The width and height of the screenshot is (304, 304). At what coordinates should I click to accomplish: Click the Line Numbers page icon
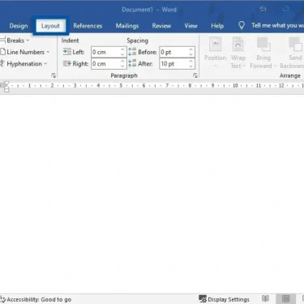pyautogui.click(x=3, y=52)
